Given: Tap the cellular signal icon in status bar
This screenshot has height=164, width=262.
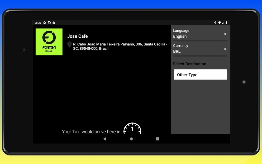Looking at the screenshot, I should coord(224,23).
